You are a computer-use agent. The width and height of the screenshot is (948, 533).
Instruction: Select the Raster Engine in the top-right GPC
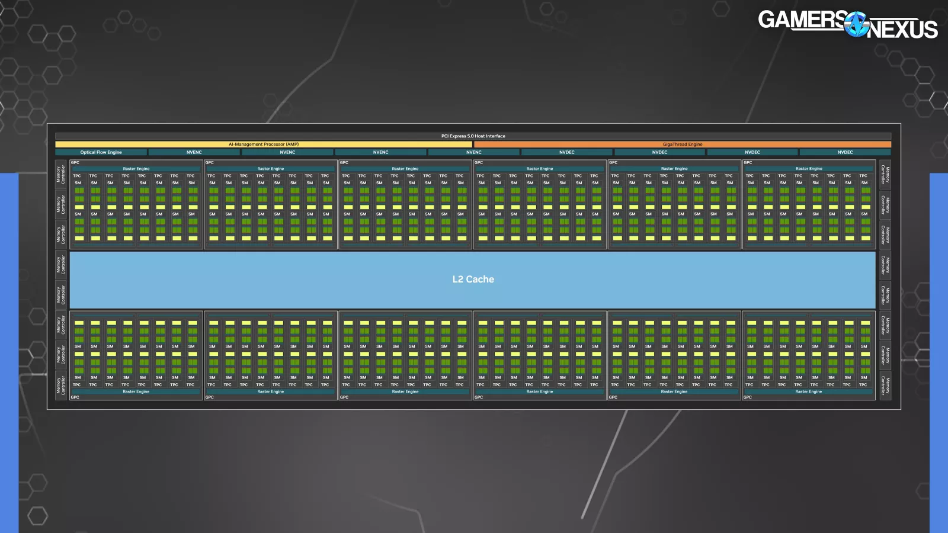click(809, 169)
